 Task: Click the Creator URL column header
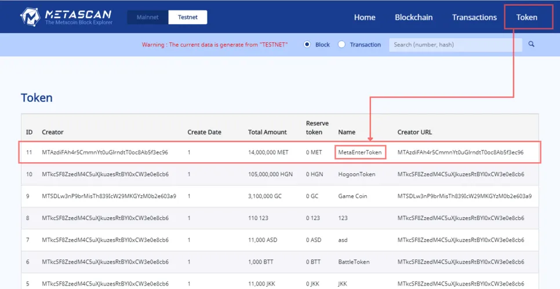coord(414,132)
